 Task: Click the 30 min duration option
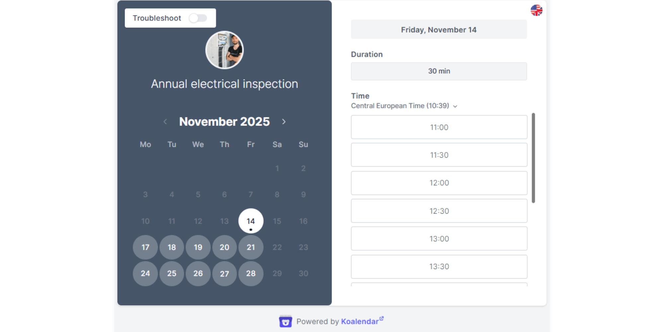439,71
